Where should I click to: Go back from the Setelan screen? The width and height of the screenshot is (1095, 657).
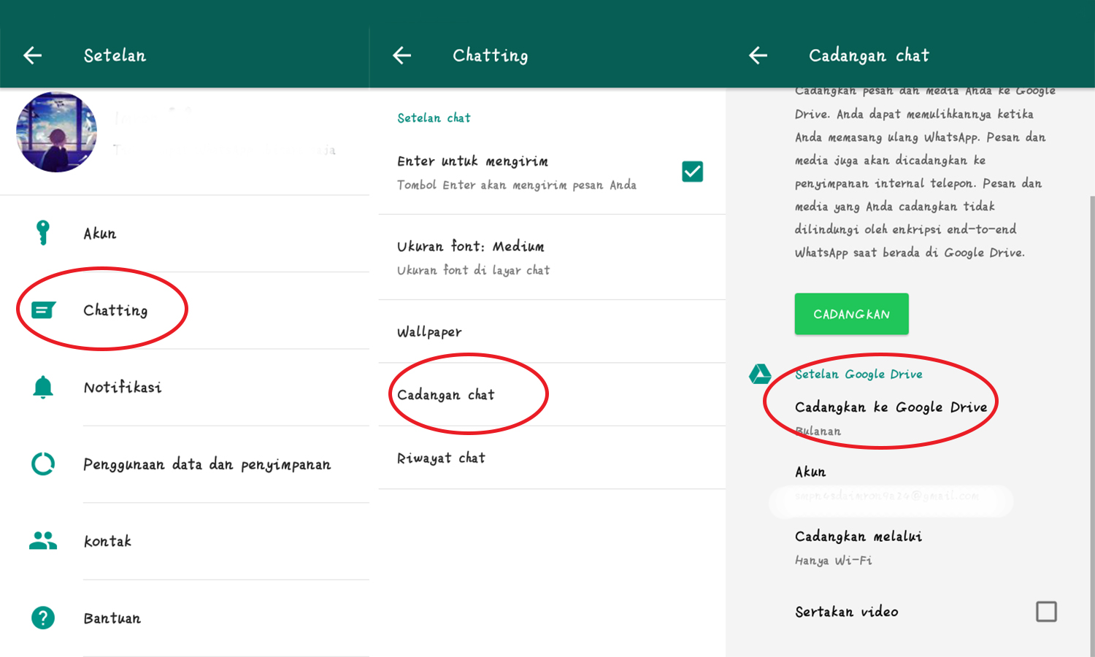[33, 55]
